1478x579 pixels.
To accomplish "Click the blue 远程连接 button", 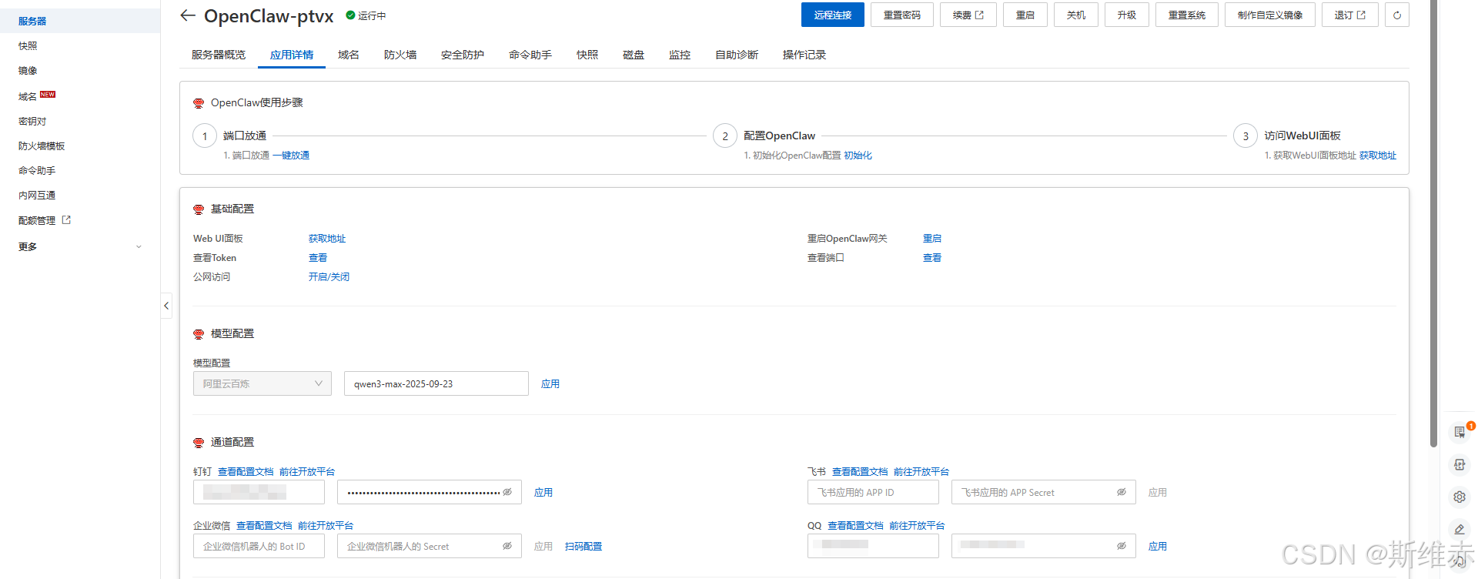I will coord(833,15).
